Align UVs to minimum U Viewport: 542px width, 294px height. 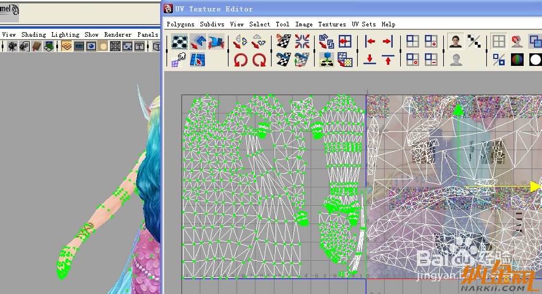pyautogui.click(x=370, y=42)
